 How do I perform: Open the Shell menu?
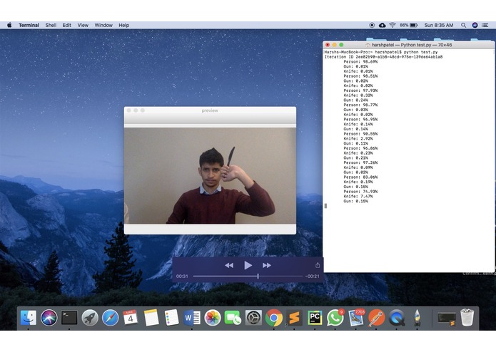51,25
